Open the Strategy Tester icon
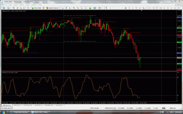 click(x=28, y=8)
